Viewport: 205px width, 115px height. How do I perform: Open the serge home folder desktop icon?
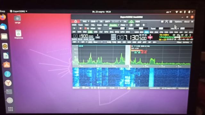[x=17, y=19]
